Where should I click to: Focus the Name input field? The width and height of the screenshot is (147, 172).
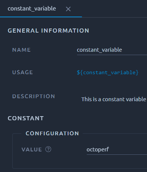click(112, 50)
